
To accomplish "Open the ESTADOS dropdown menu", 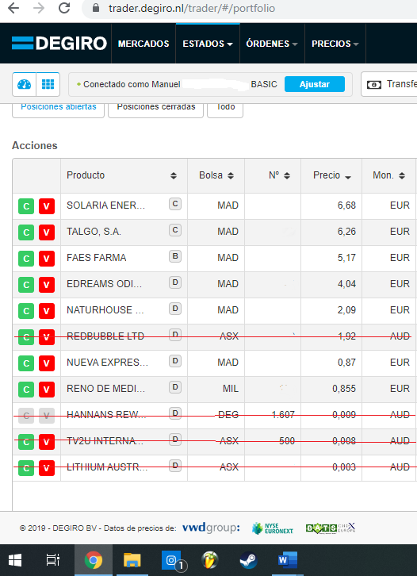I will click(x=208, y=44).
